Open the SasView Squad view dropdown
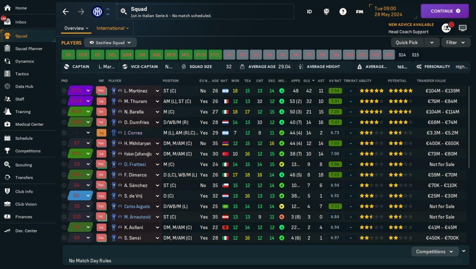476x269 pixels. [x=110, y=42]
